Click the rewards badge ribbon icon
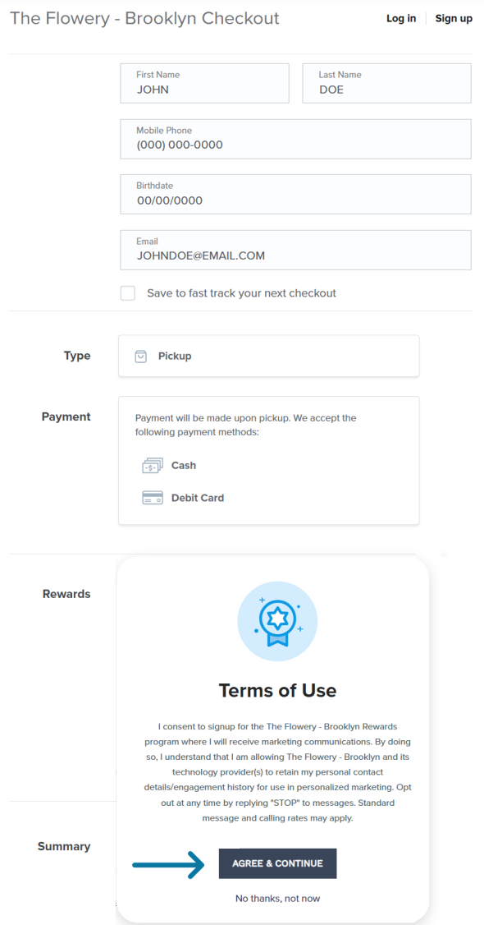484x925 pixels. 277,620
